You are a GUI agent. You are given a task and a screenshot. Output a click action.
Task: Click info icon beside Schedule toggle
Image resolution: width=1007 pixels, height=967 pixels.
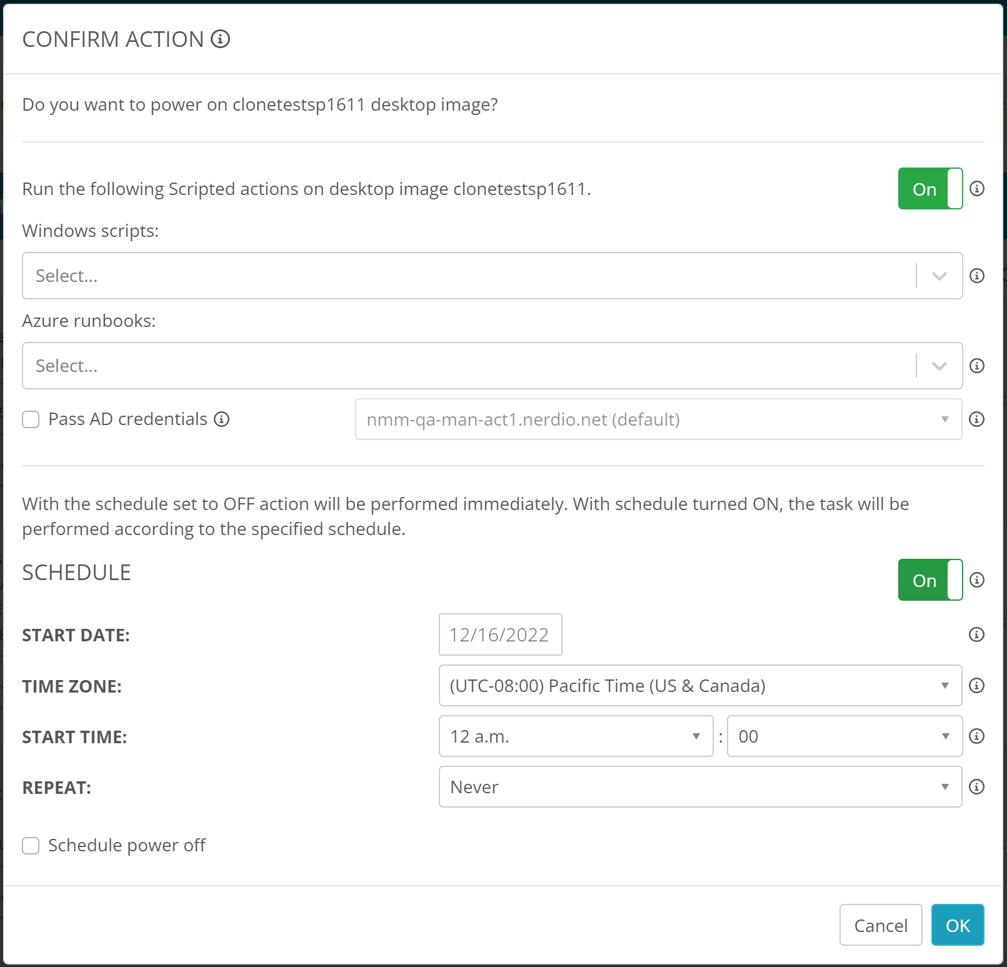[x=976, y=580]
